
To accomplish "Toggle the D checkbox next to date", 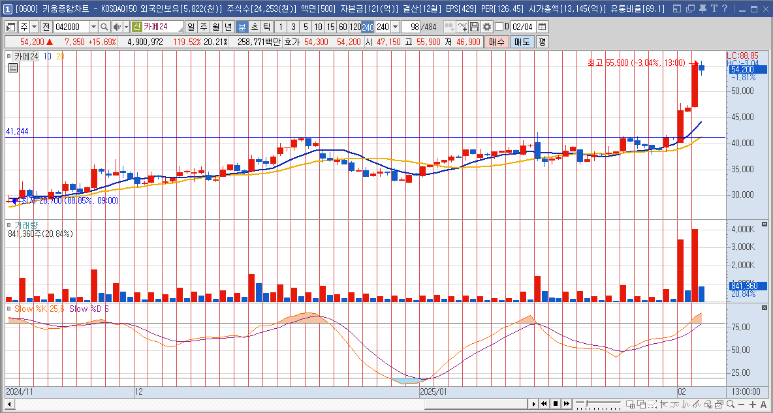I will tap(499, 27).
